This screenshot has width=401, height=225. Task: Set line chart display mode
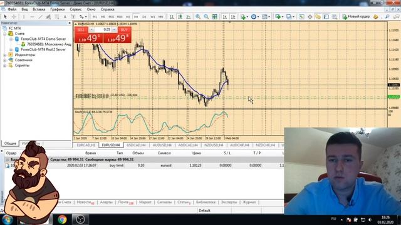(189, 17)
